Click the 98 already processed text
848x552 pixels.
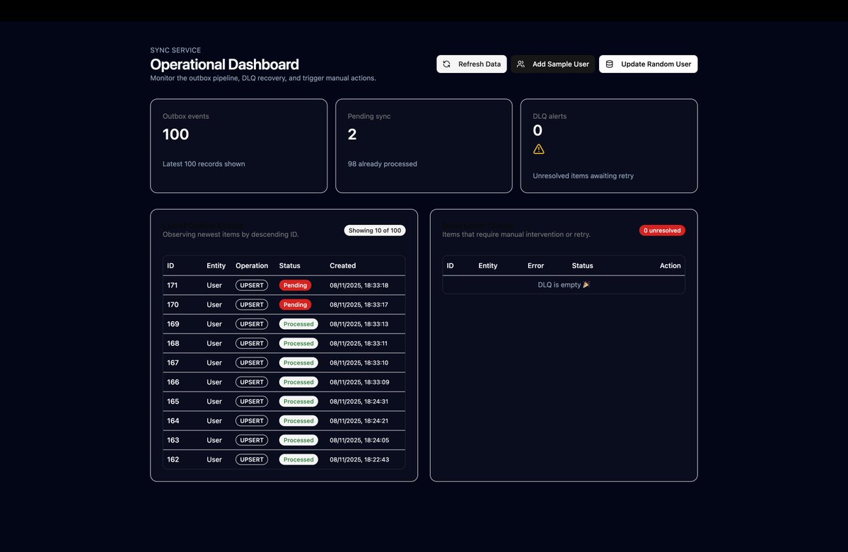(383, 164)
